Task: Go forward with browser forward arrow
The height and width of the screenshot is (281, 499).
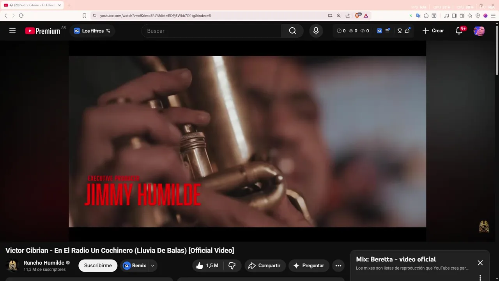Action: (x=13, y=16)
